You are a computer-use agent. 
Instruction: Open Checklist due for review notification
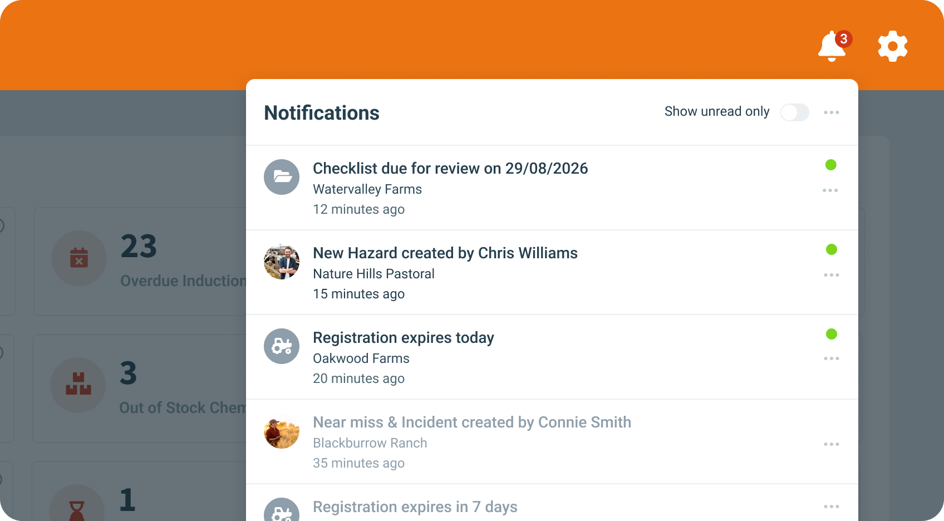click(x=552, y=188)
